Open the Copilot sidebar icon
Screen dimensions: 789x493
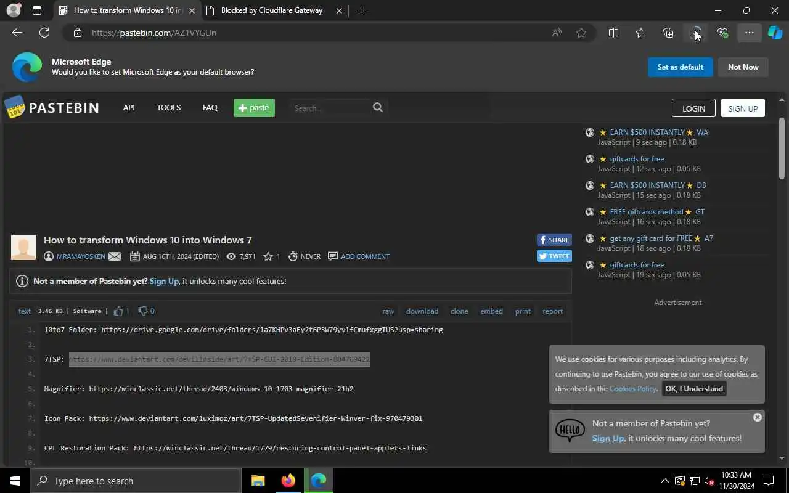click(x=775, y=33)
